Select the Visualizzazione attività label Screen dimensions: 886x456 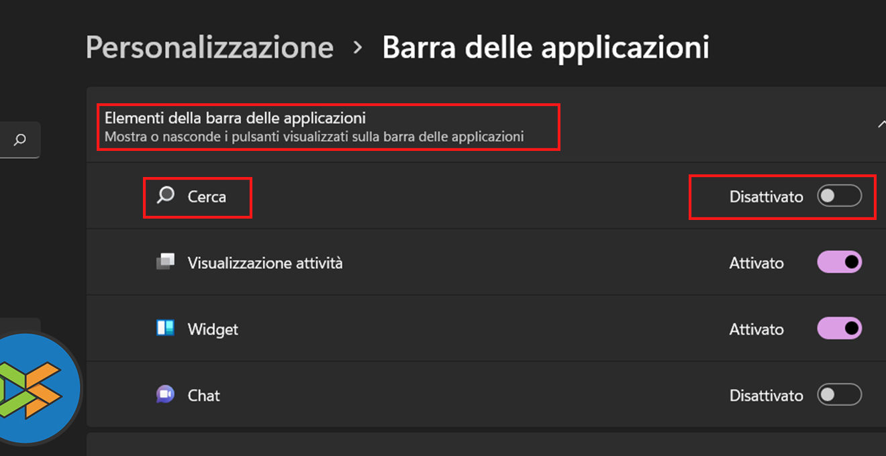[x=265, y=263]
